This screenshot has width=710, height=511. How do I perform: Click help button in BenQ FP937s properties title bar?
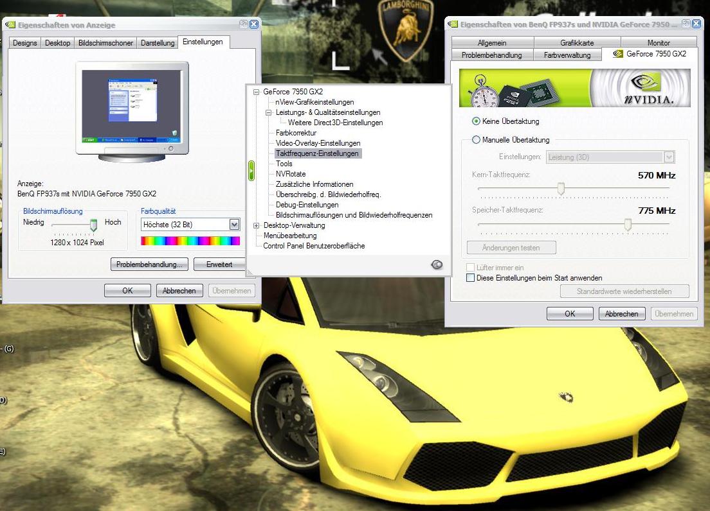pyautogui.click(x=686, y=24)
